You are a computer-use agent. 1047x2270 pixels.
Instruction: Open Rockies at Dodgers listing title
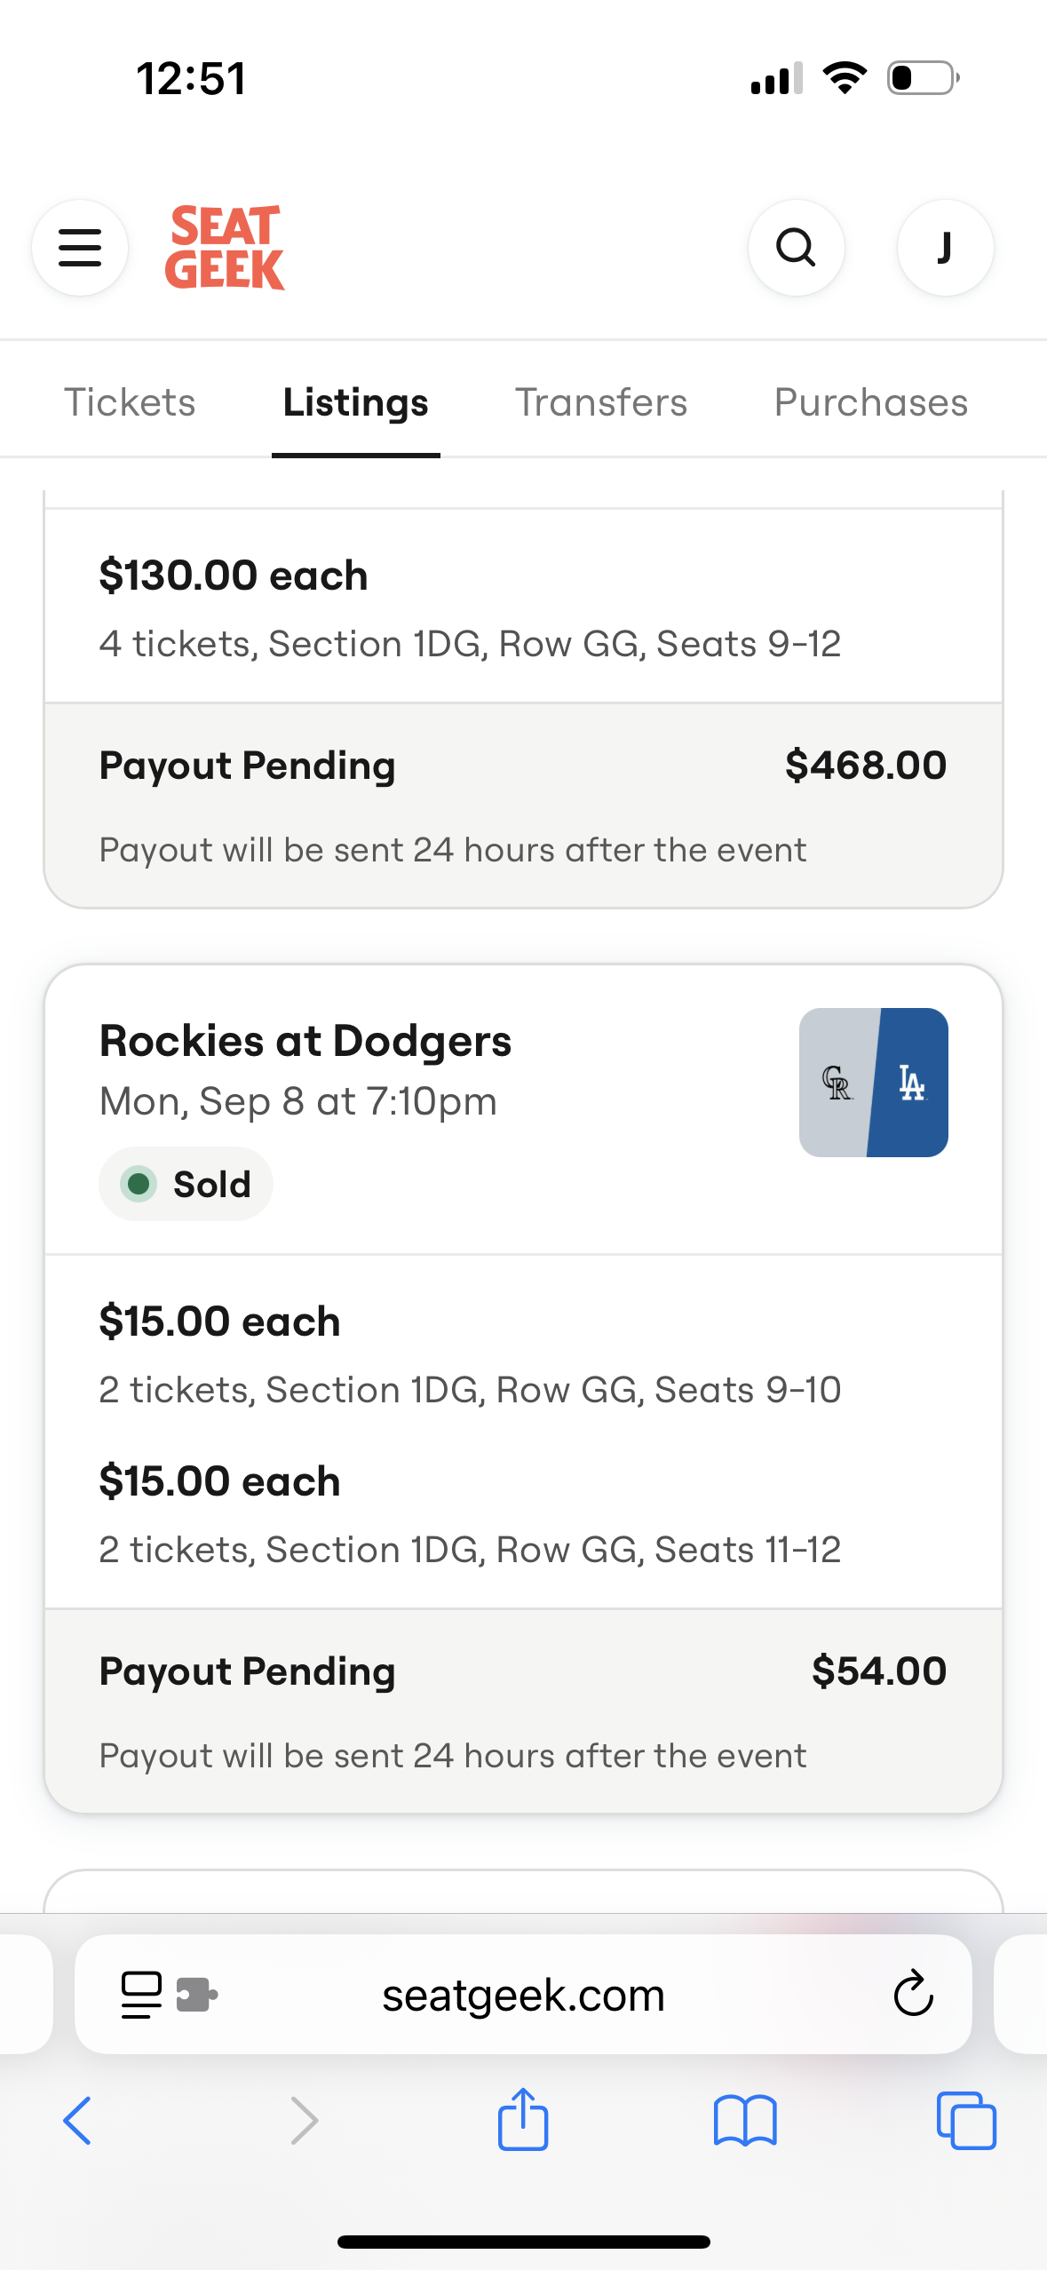point(305,1041)
